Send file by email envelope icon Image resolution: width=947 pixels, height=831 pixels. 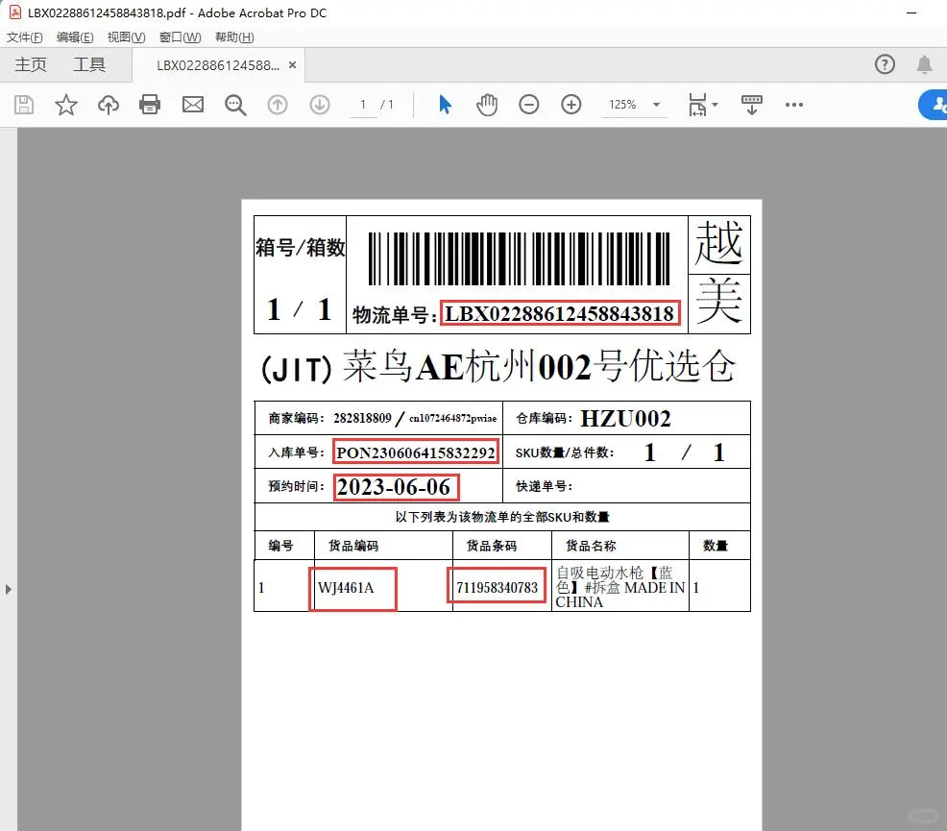tap(193, 105)
